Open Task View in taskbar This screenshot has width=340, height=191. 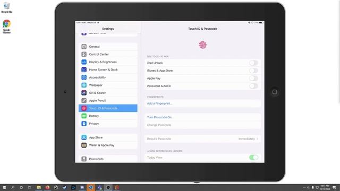(30, 187)
